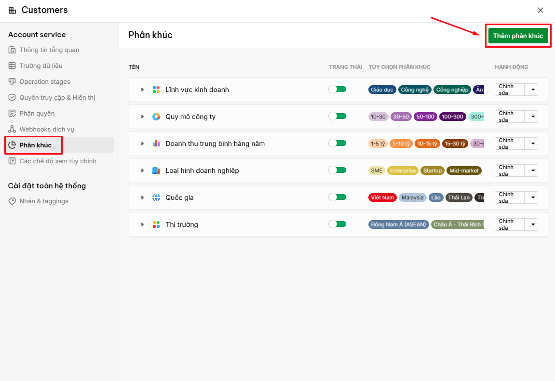Screen dimensions: 555x381
Task: Switch off Loại hình doanh nghiệp segment
Action: click(338, 171)
